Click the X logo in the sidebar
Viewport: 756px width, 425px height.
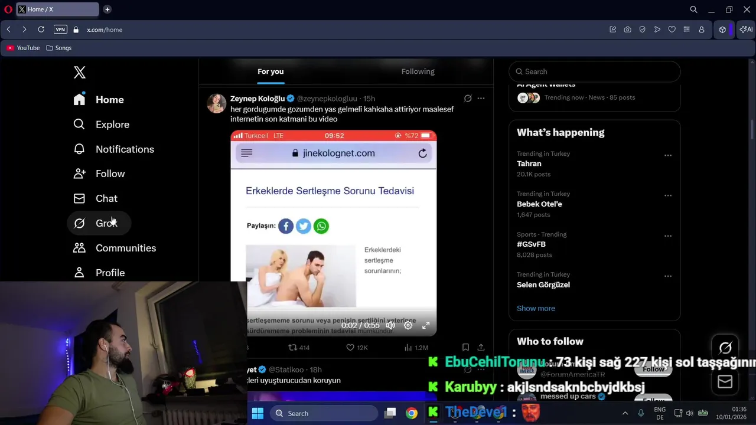(x=80, y=72)
